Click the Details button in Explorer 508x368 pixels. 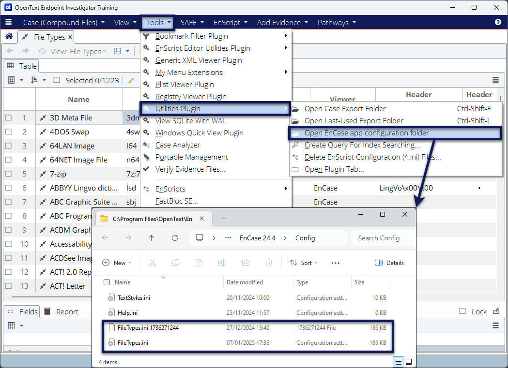click(x=389, y=263)
